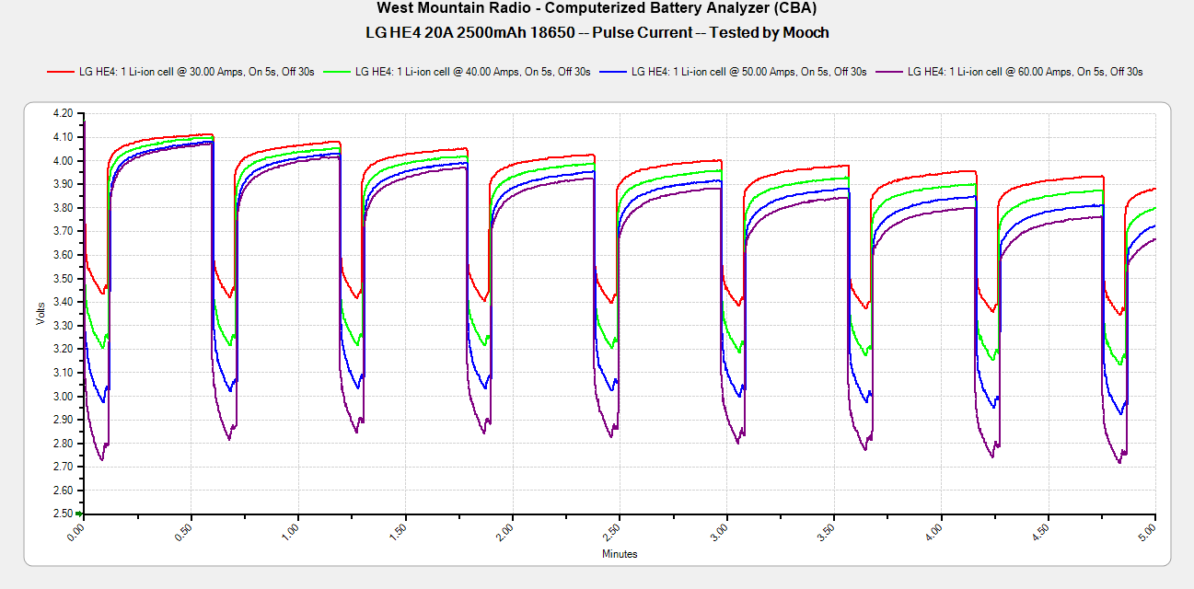
Task: Click the 4.00 tick on the Volts axis
Action: coord(63,160)
